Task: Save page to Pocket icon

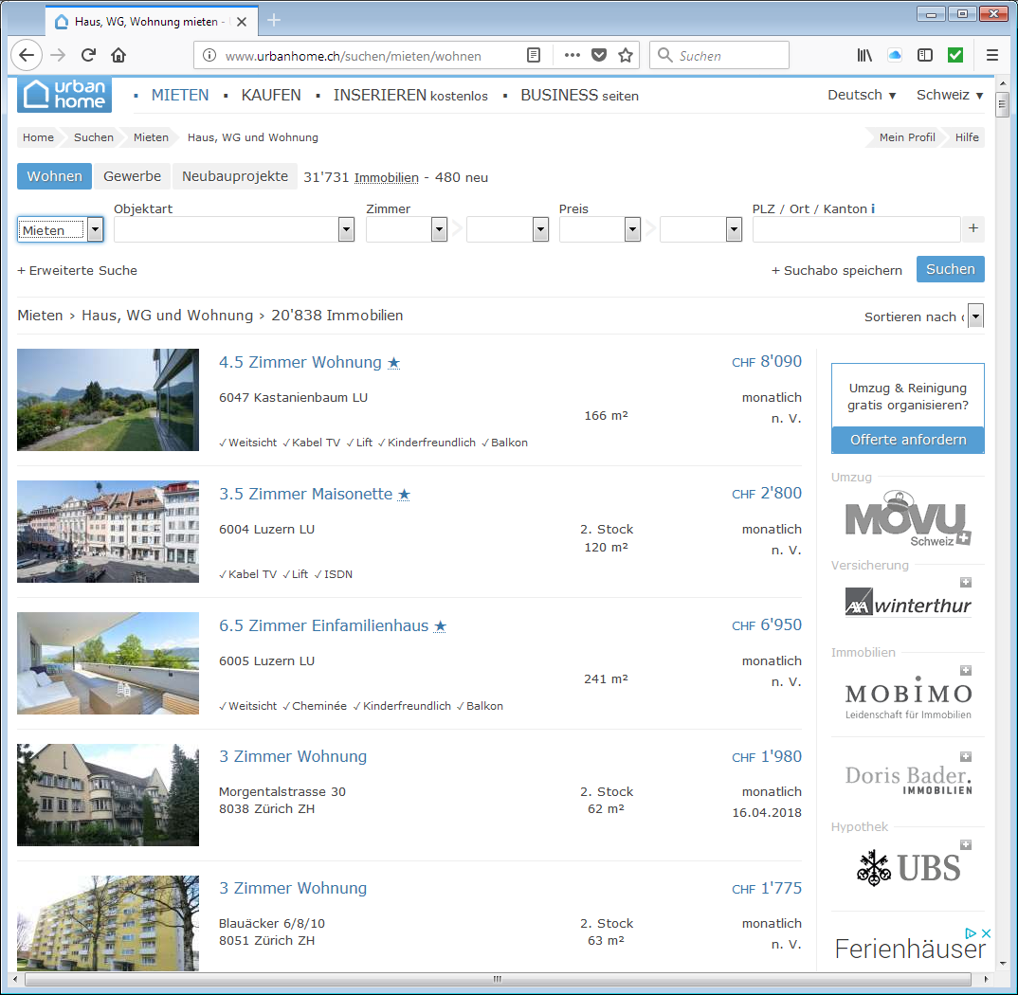Action: click(x=599, y=56)
